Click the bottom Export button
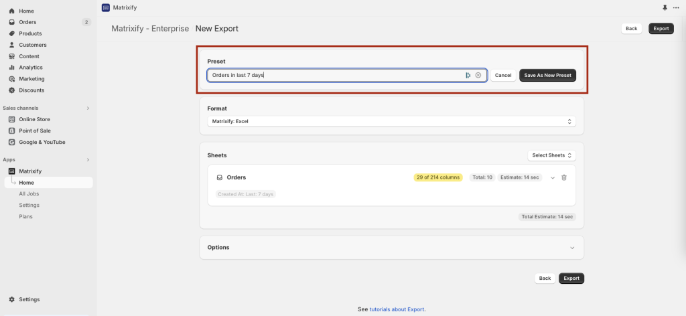The image size is (686, 316). [571, 279]
